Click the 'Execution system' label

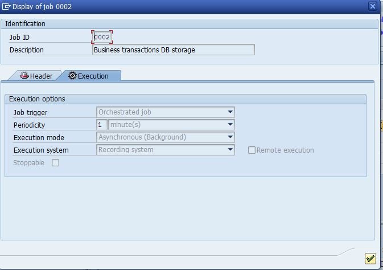[41, 150]
